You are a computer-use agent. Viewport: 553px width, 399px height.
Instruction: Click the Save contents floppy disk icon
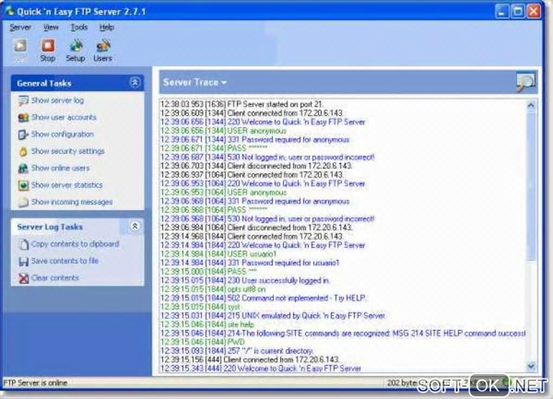24,261
